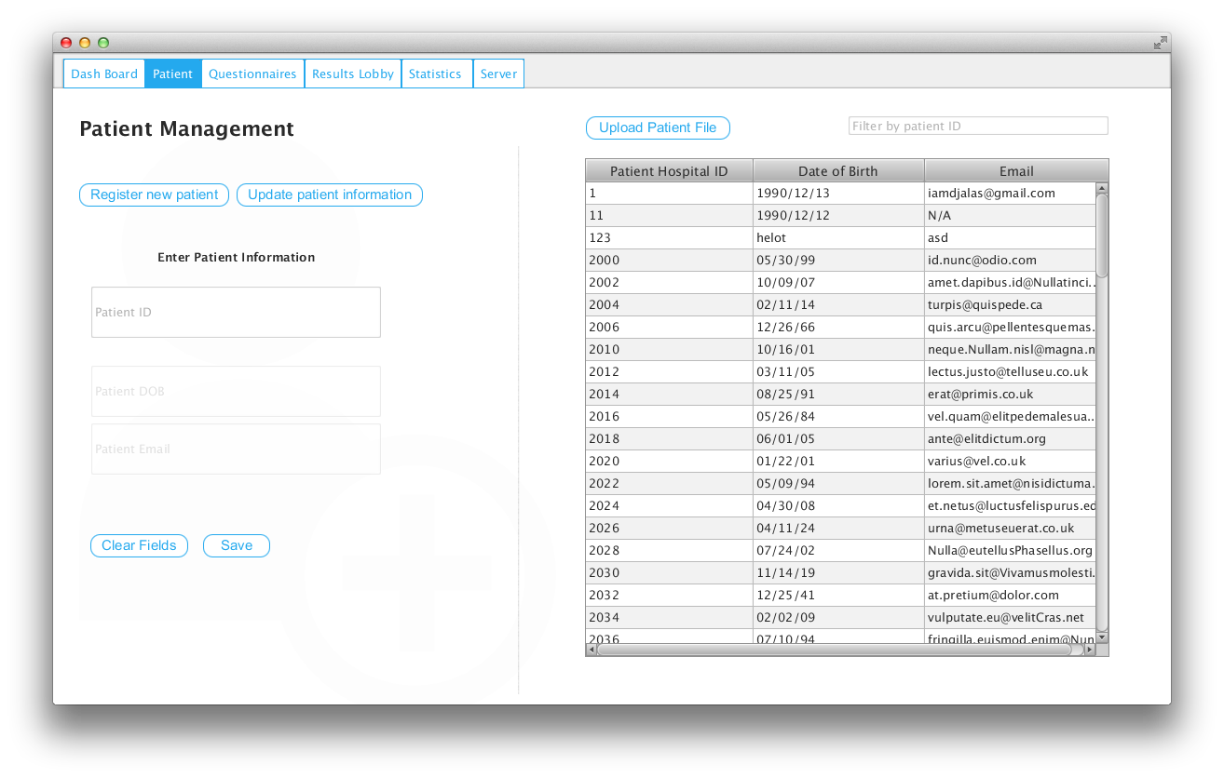Screen dimensions: 1224x778
Task: Click the Date of Birth column header
Action: (838, 171)
